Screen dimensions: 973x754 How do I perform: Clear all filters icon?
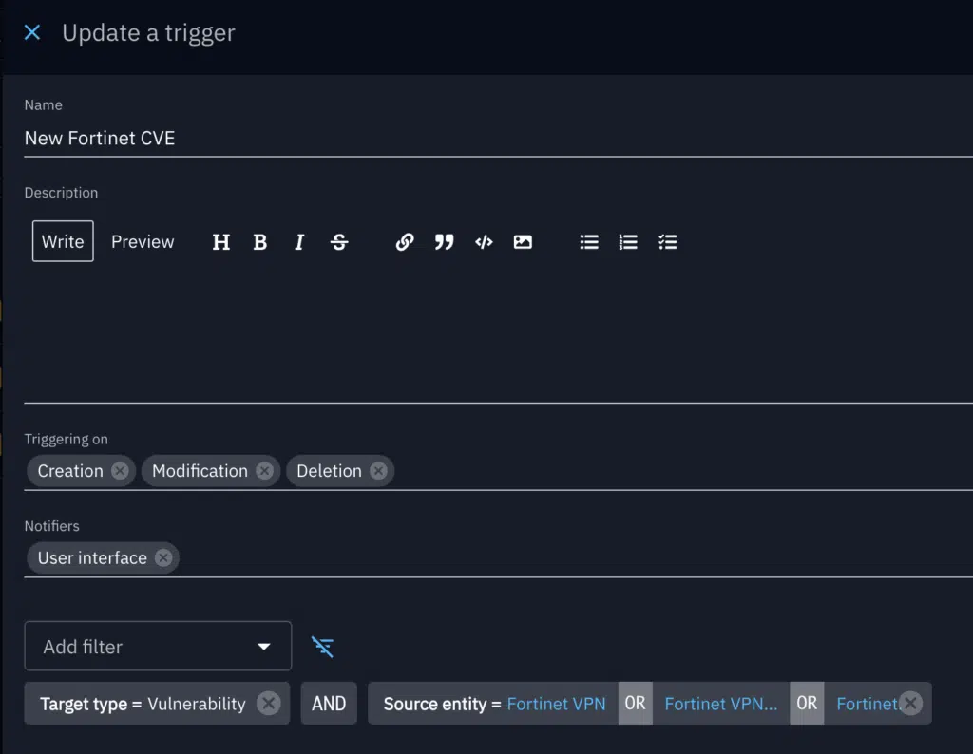pos(323,647)
